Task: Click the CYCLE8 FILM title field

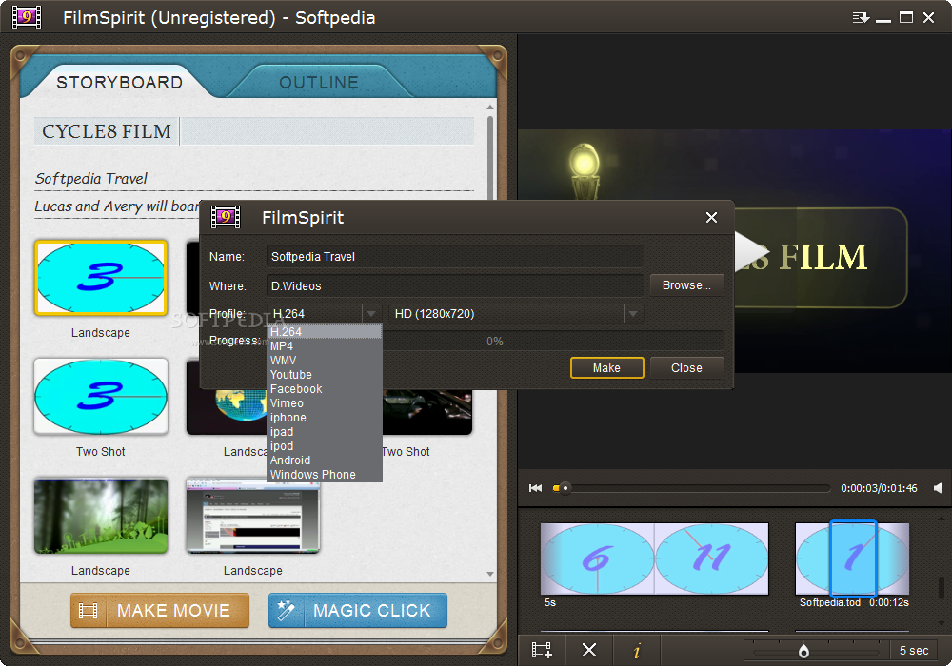Action: pos(254,131)
